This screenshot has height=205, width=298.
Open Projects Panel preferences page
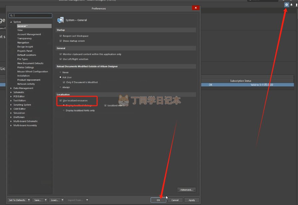click(x=25, y=51)
